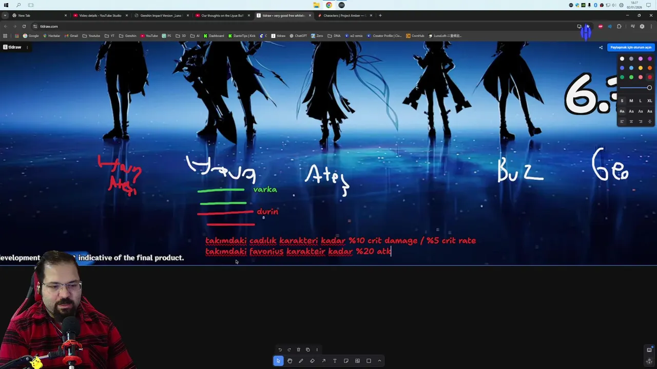Open more actions three-dot menu near undo
This screenshot has height=369, width=657.
(317, 350)
